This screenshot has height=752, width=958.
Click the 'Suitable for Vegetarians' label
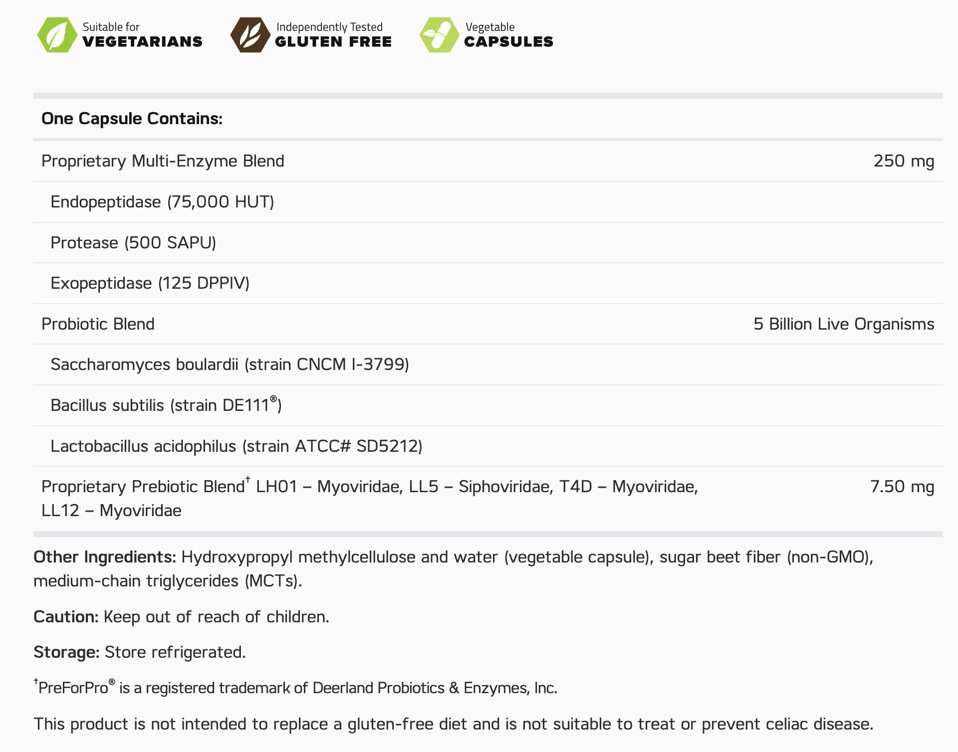coord(142,35)
